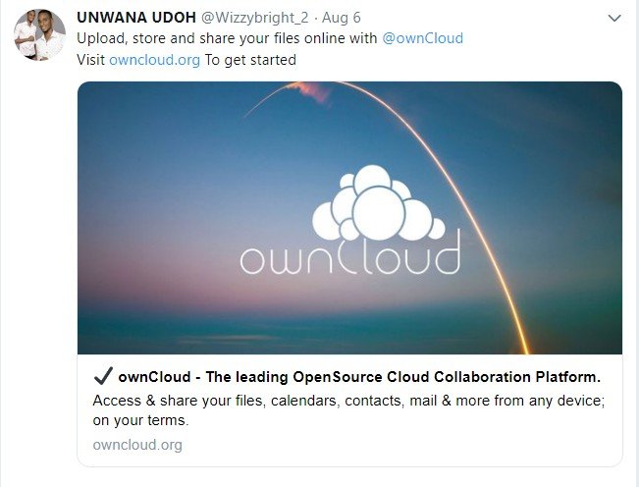Click the tweet text 'Upload, store and share'
The height and width of the screenshot is (487, 639).
[156, 38]
